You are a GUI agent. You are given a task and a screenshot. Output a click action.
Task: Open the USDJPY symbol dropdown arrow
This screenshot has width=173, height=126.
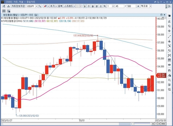[x=36, y=6]
